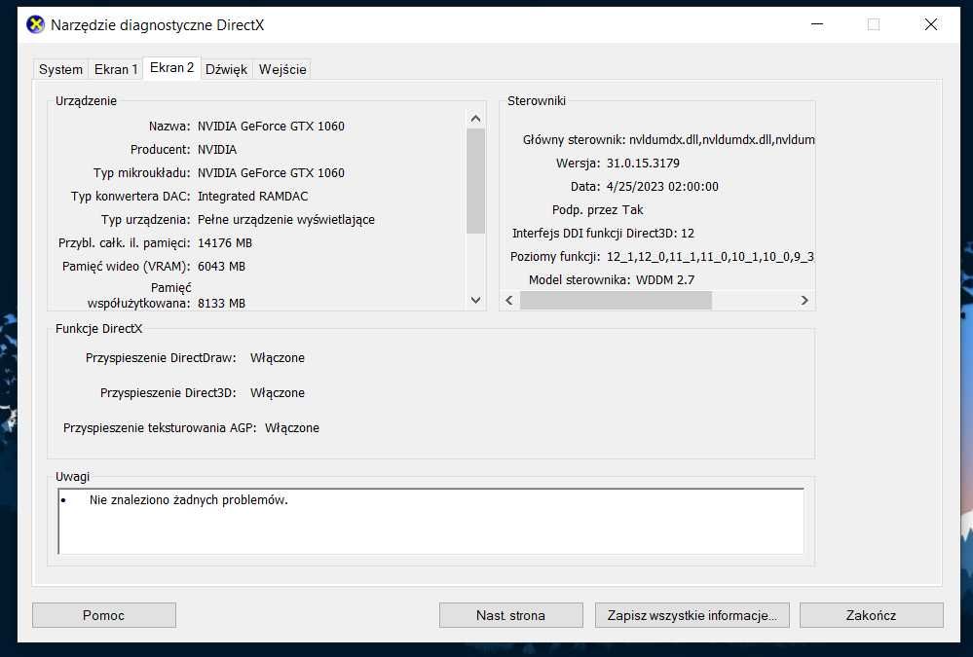The height and width of the screenshot is (657, 973).
Task: Click the Urządzenie vertical scrollbar thumb
Action: (x=476, y=181)
